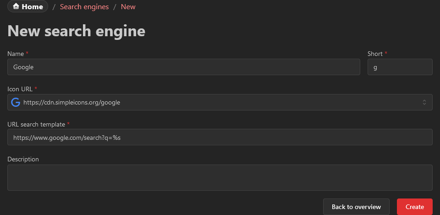
Task: Go to the Home breadcrumb label
Action: click(x=33, y=7)
